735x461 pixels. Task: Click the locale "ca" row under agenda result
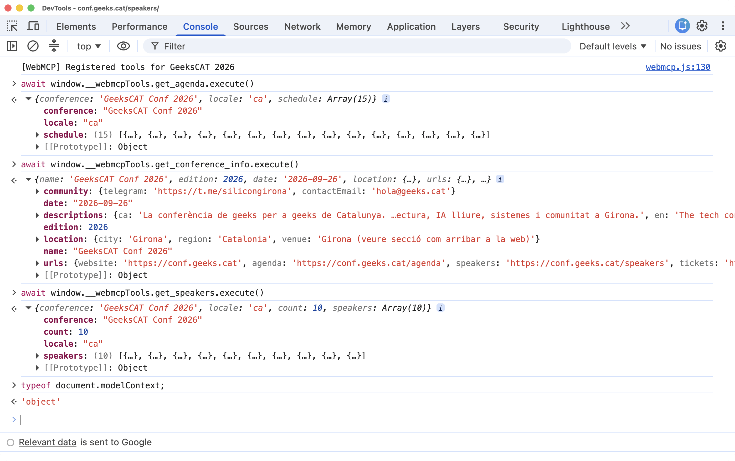pos(73,123)
